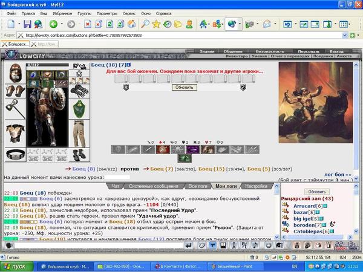Click the smiley emoticon icon in chat bar

click(269, 245)
